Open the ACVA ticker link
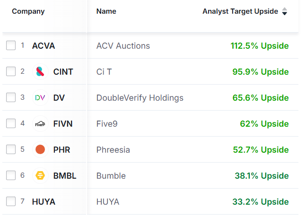The height and width of the screenshot is (216, 306). (44, 46)
